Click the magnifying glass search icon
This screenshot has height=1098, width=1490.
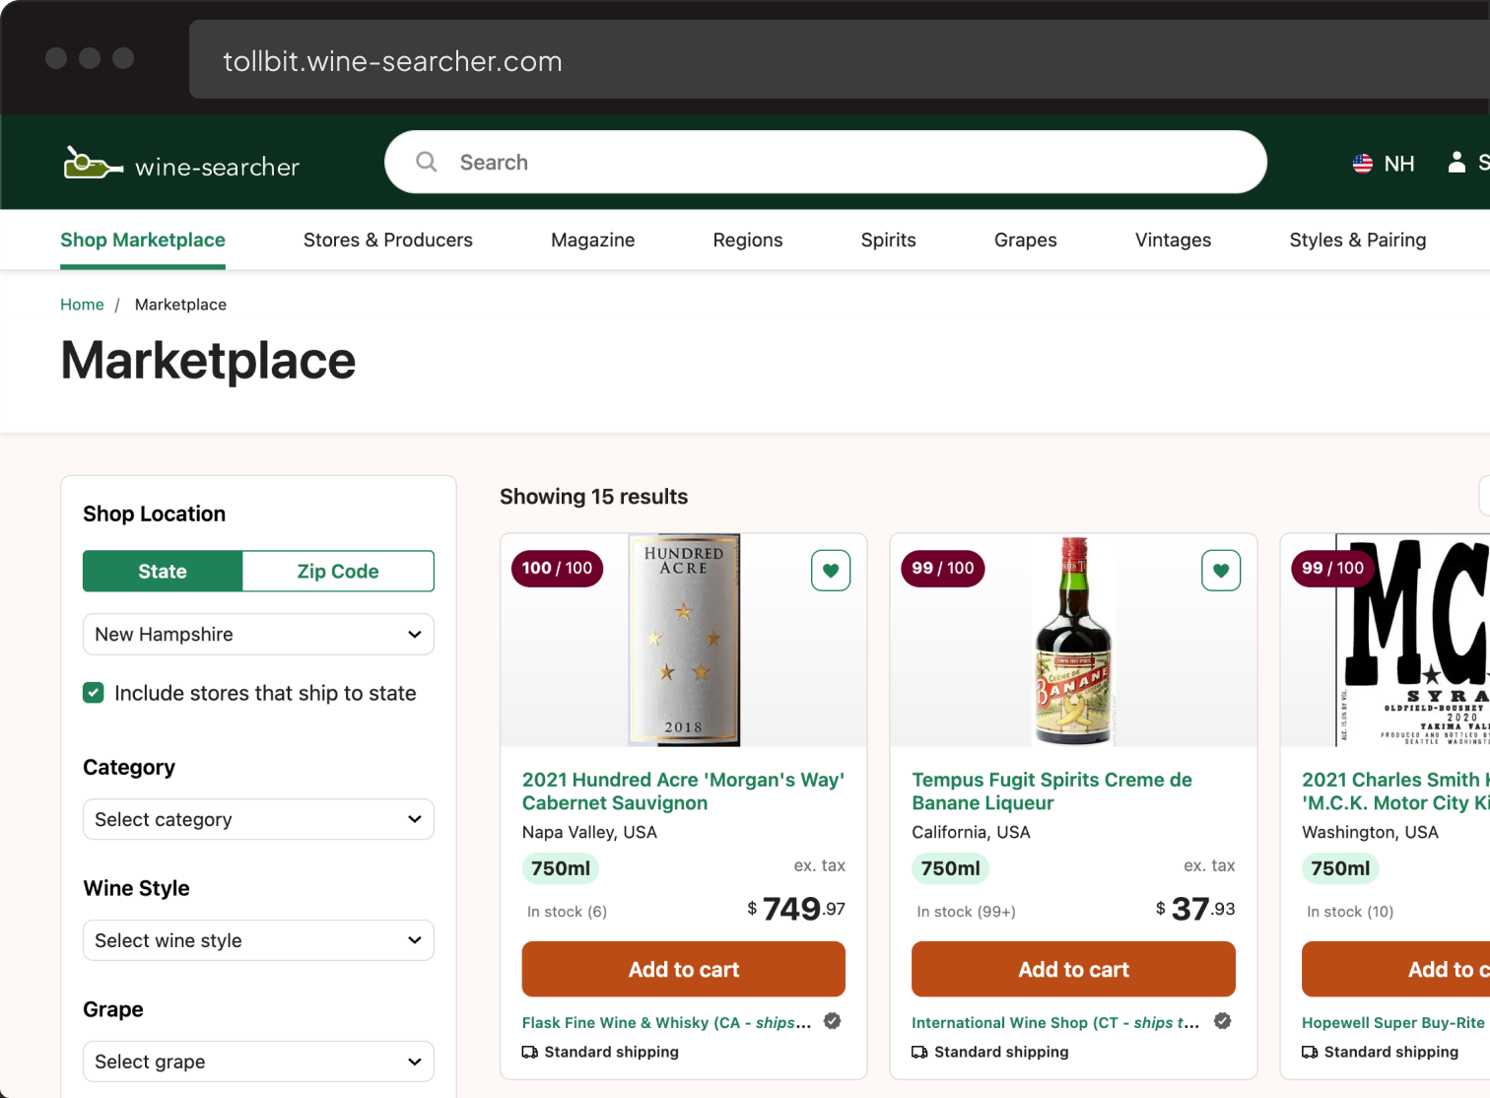point(426,162)
